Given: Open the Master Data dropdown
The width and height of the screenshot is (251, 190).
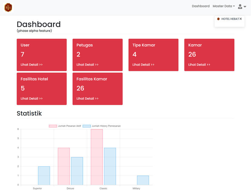Looking at the screenshot, I should [x=223, y=6].
